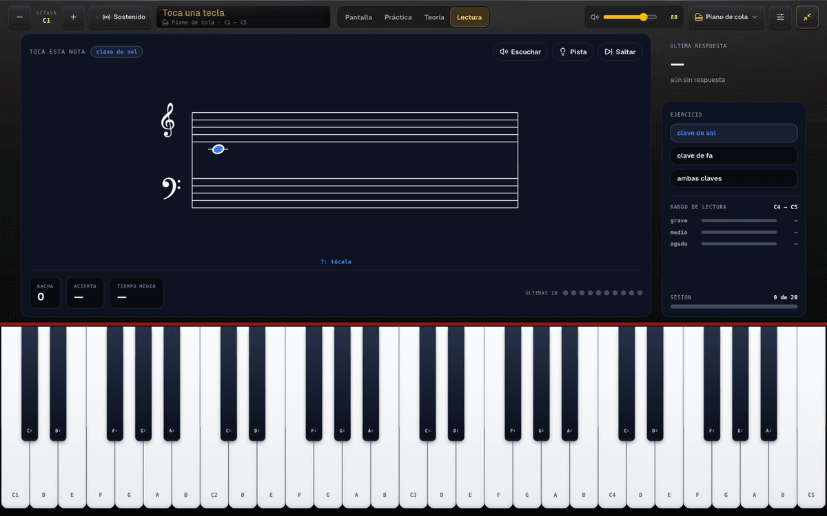827x516 pixels.
Task: Skip this note with Saltar
Action: [620, 52]
